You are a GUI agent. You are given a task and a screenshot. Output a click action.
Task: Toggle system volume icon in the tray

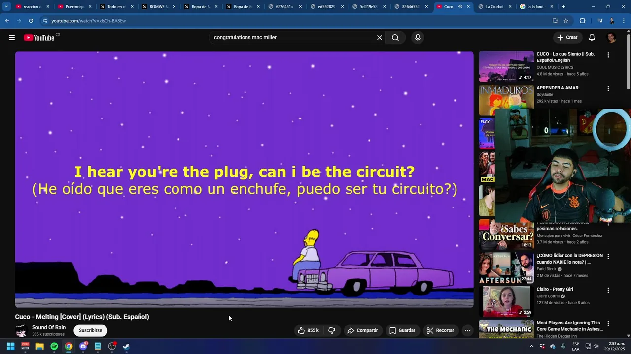click(x=595, y=346)
